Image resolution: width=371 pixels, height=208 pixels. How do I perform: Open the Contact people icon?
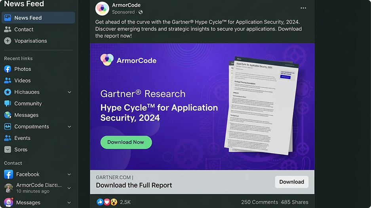[x=8, y=29]
